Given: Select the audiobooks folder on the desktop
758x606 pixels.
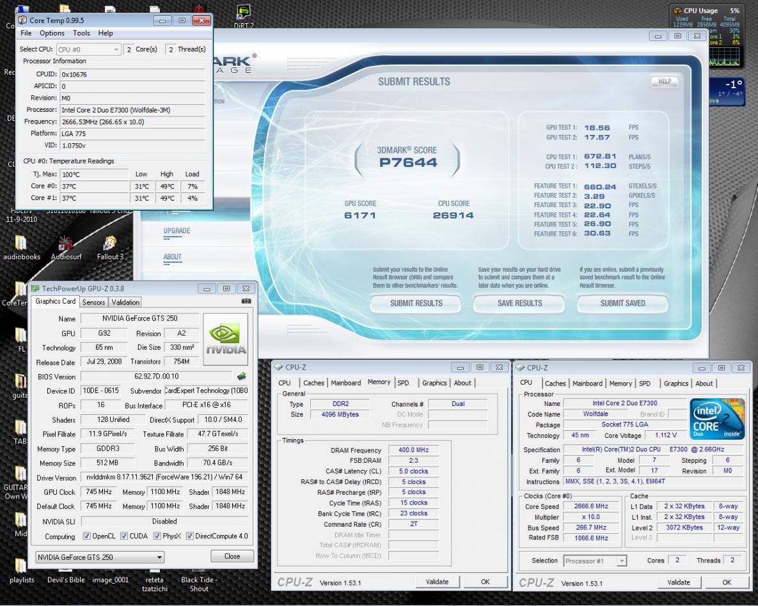Looking at the screenshot, I should [x=21, y=248].
